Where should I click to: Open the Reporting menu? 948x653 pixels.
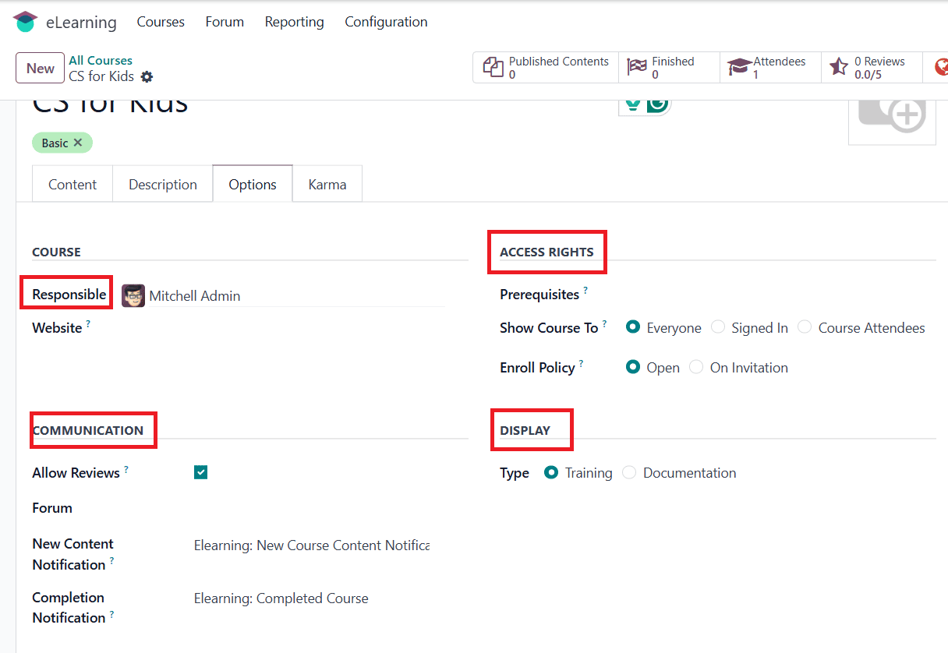294,22
